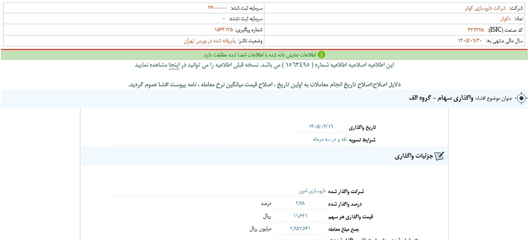Click the label شرایط تسویه
Viewport: 530px width, 240px height.
coord(362,140)
